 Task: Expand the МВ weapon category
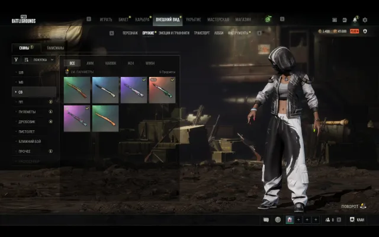click(34, 82)
